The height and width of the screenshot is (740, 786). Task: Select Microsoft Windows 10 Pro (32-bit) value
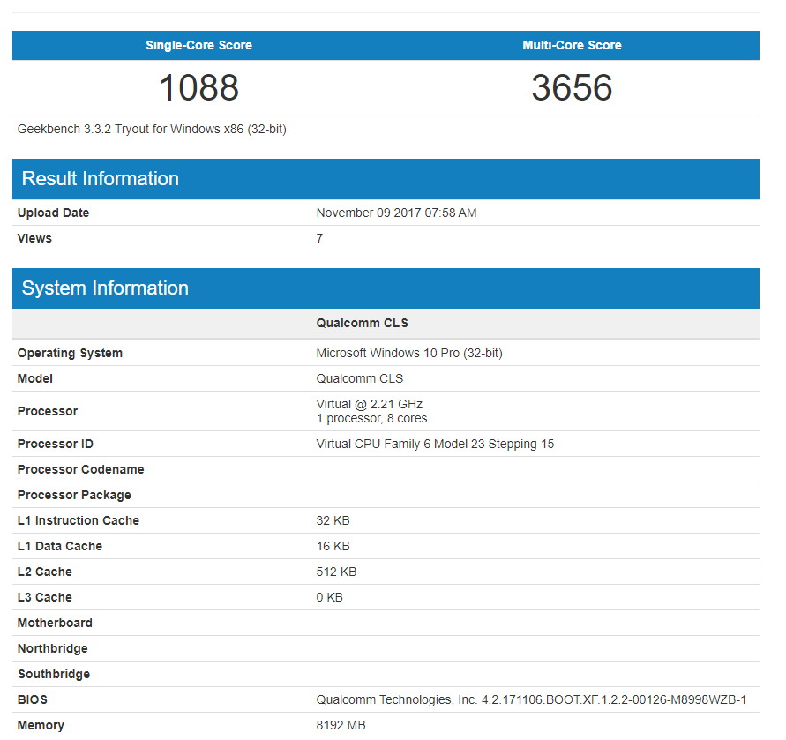[409, 354]
